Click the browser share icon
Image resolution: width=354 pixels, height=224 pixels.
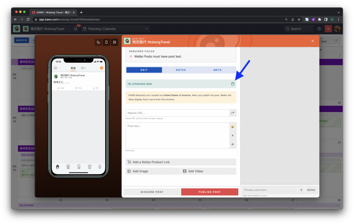tap(292, 19)
